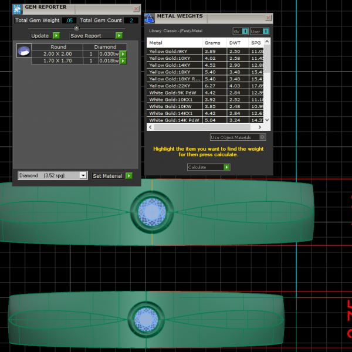Click the green arrow next to Set Material
This screenshot has height=352, width=352.
pyautogui.click(x=128, y=175)
